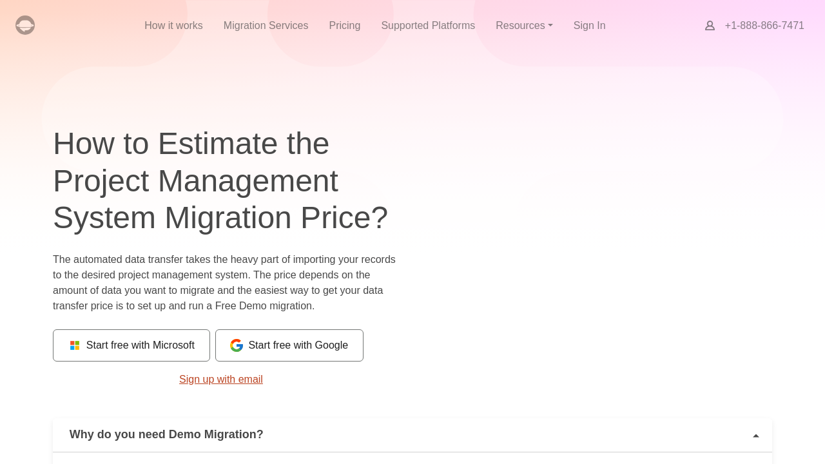
Task: Call the +1-888-866-7471 phone number link
Action: pyautogui.click(x=764, y=26)
